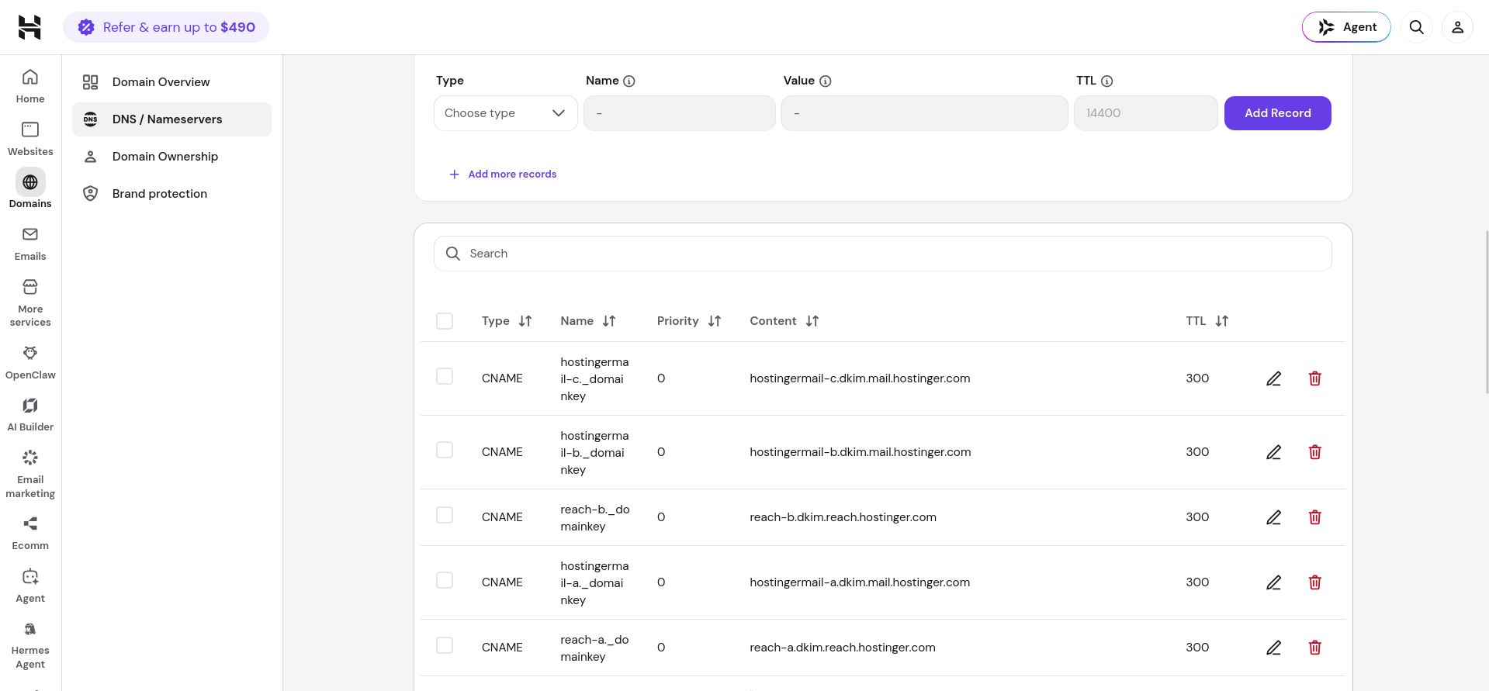Viewport: 1489px width, 691px height.
Task: Select DNS / Nameservers menu item
Action: coord(171,119)
